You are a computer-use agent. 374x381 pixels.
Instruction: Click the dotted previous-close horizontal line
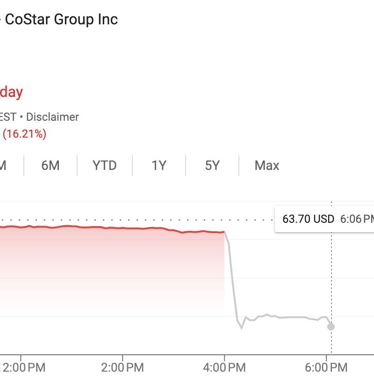140,219
